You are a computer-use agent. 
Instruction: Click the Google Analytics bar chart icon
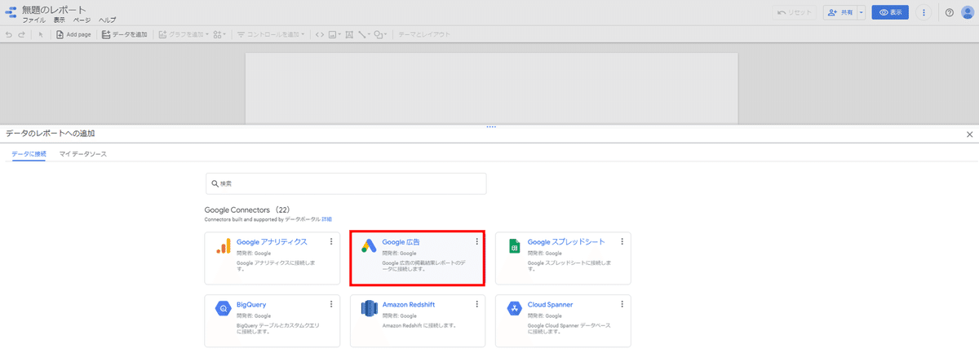pos(224,246)
